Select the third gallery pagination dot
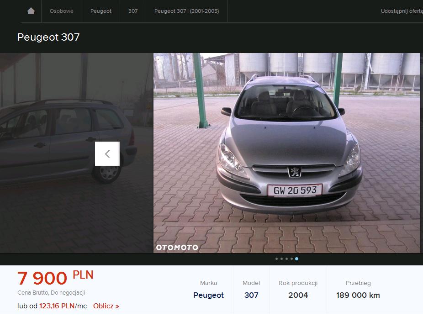This screenshot has width=423, height=317. coord(286,259)
